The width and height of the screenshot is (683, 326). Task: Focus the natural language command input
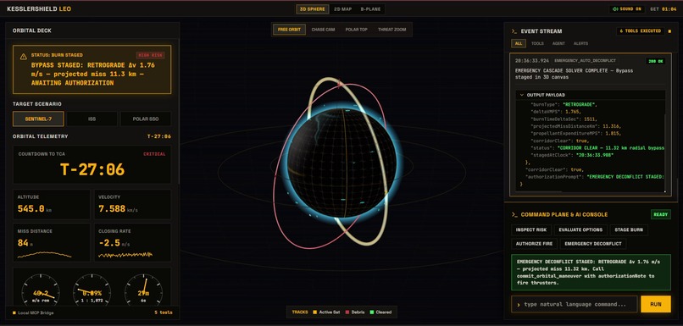point(574,304)
